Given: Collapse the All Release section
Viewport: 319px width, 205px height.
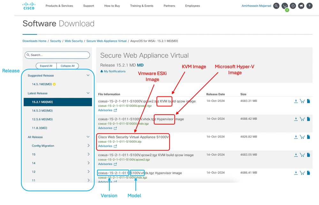Looking at the screenshot, I should (88, 137).
